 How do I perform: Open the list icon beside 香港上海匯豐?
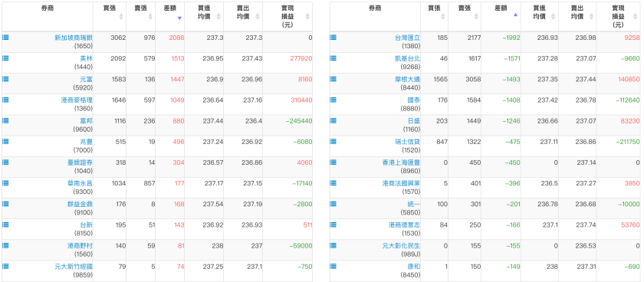pos(333,162)
